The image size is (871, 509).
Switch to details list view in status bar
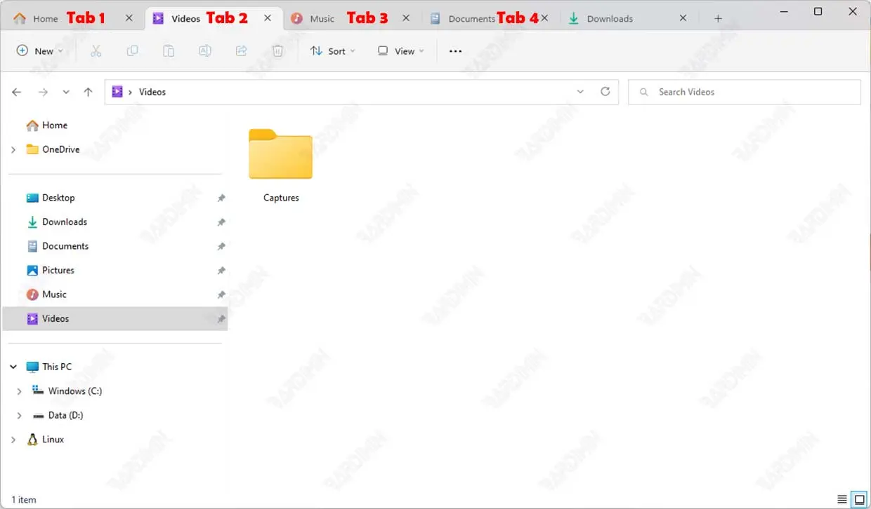842,500
